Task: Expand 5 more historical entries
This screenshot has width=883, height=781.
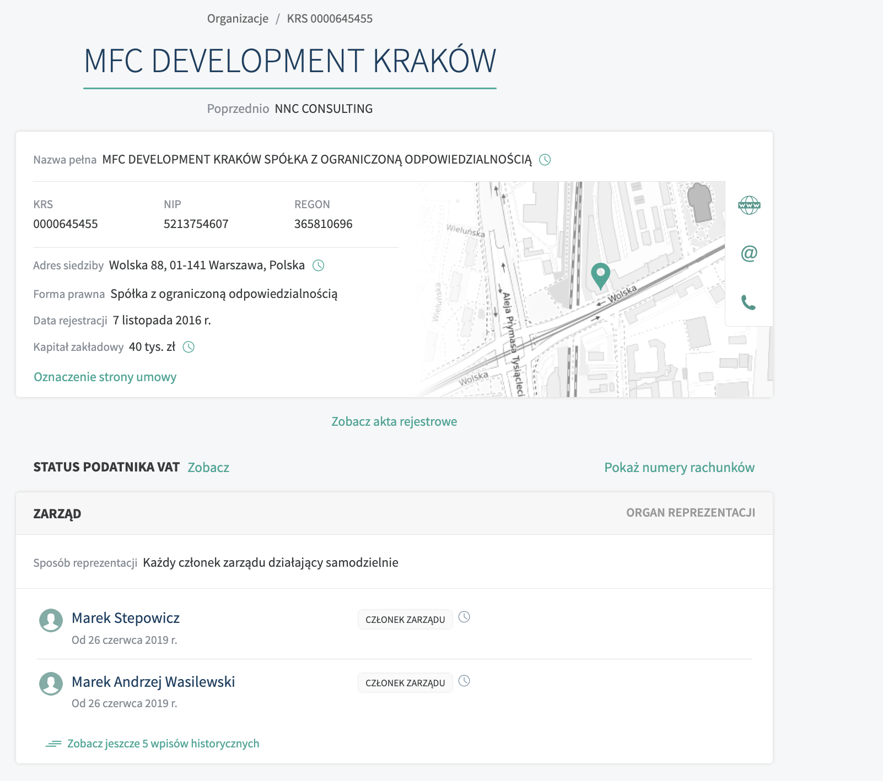Action: coord(163,744)
